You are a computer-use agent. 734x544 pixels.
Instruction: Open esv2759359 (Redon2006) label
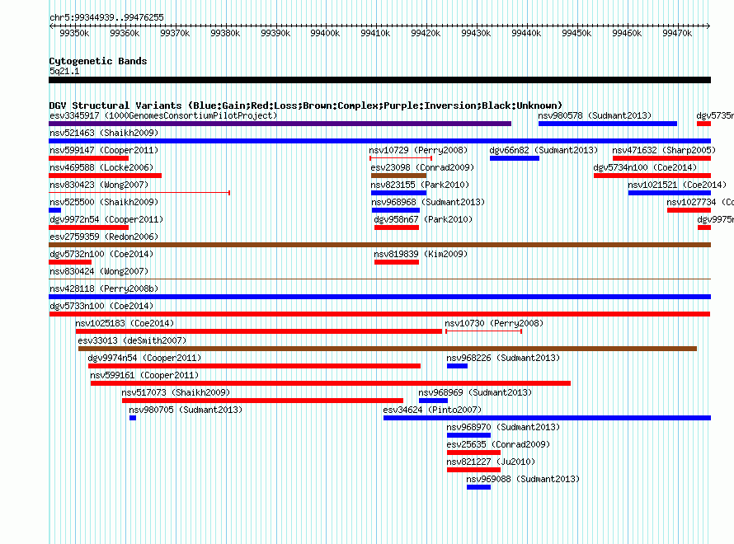click(104, 237)
